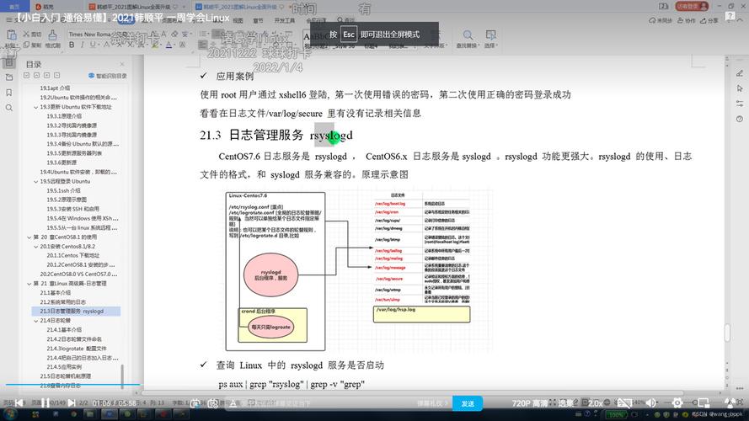This screenshot has height=421, width=749.
Task: Toggle Italic formatting in WPS ribbon
Action: (83, 45)
